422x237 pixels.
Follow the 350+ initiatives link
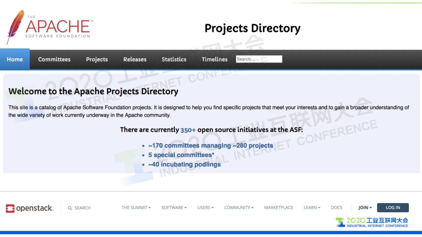[188, 130]
